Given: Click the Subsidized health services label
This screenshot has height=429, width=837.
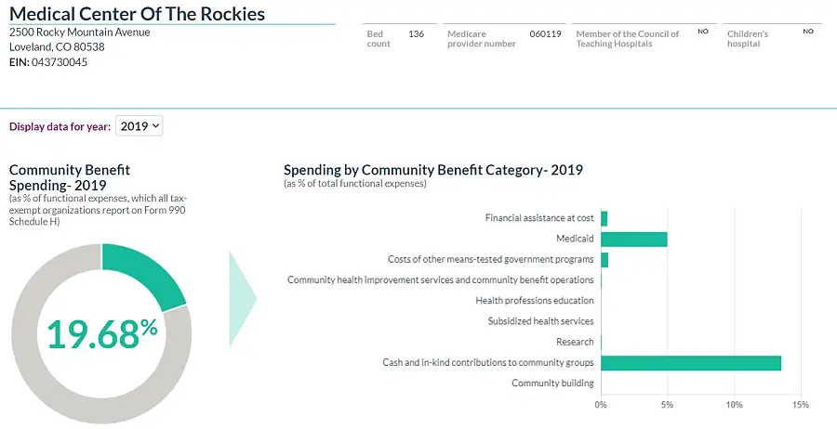Looking at the screenshot, I should (540, 321).
